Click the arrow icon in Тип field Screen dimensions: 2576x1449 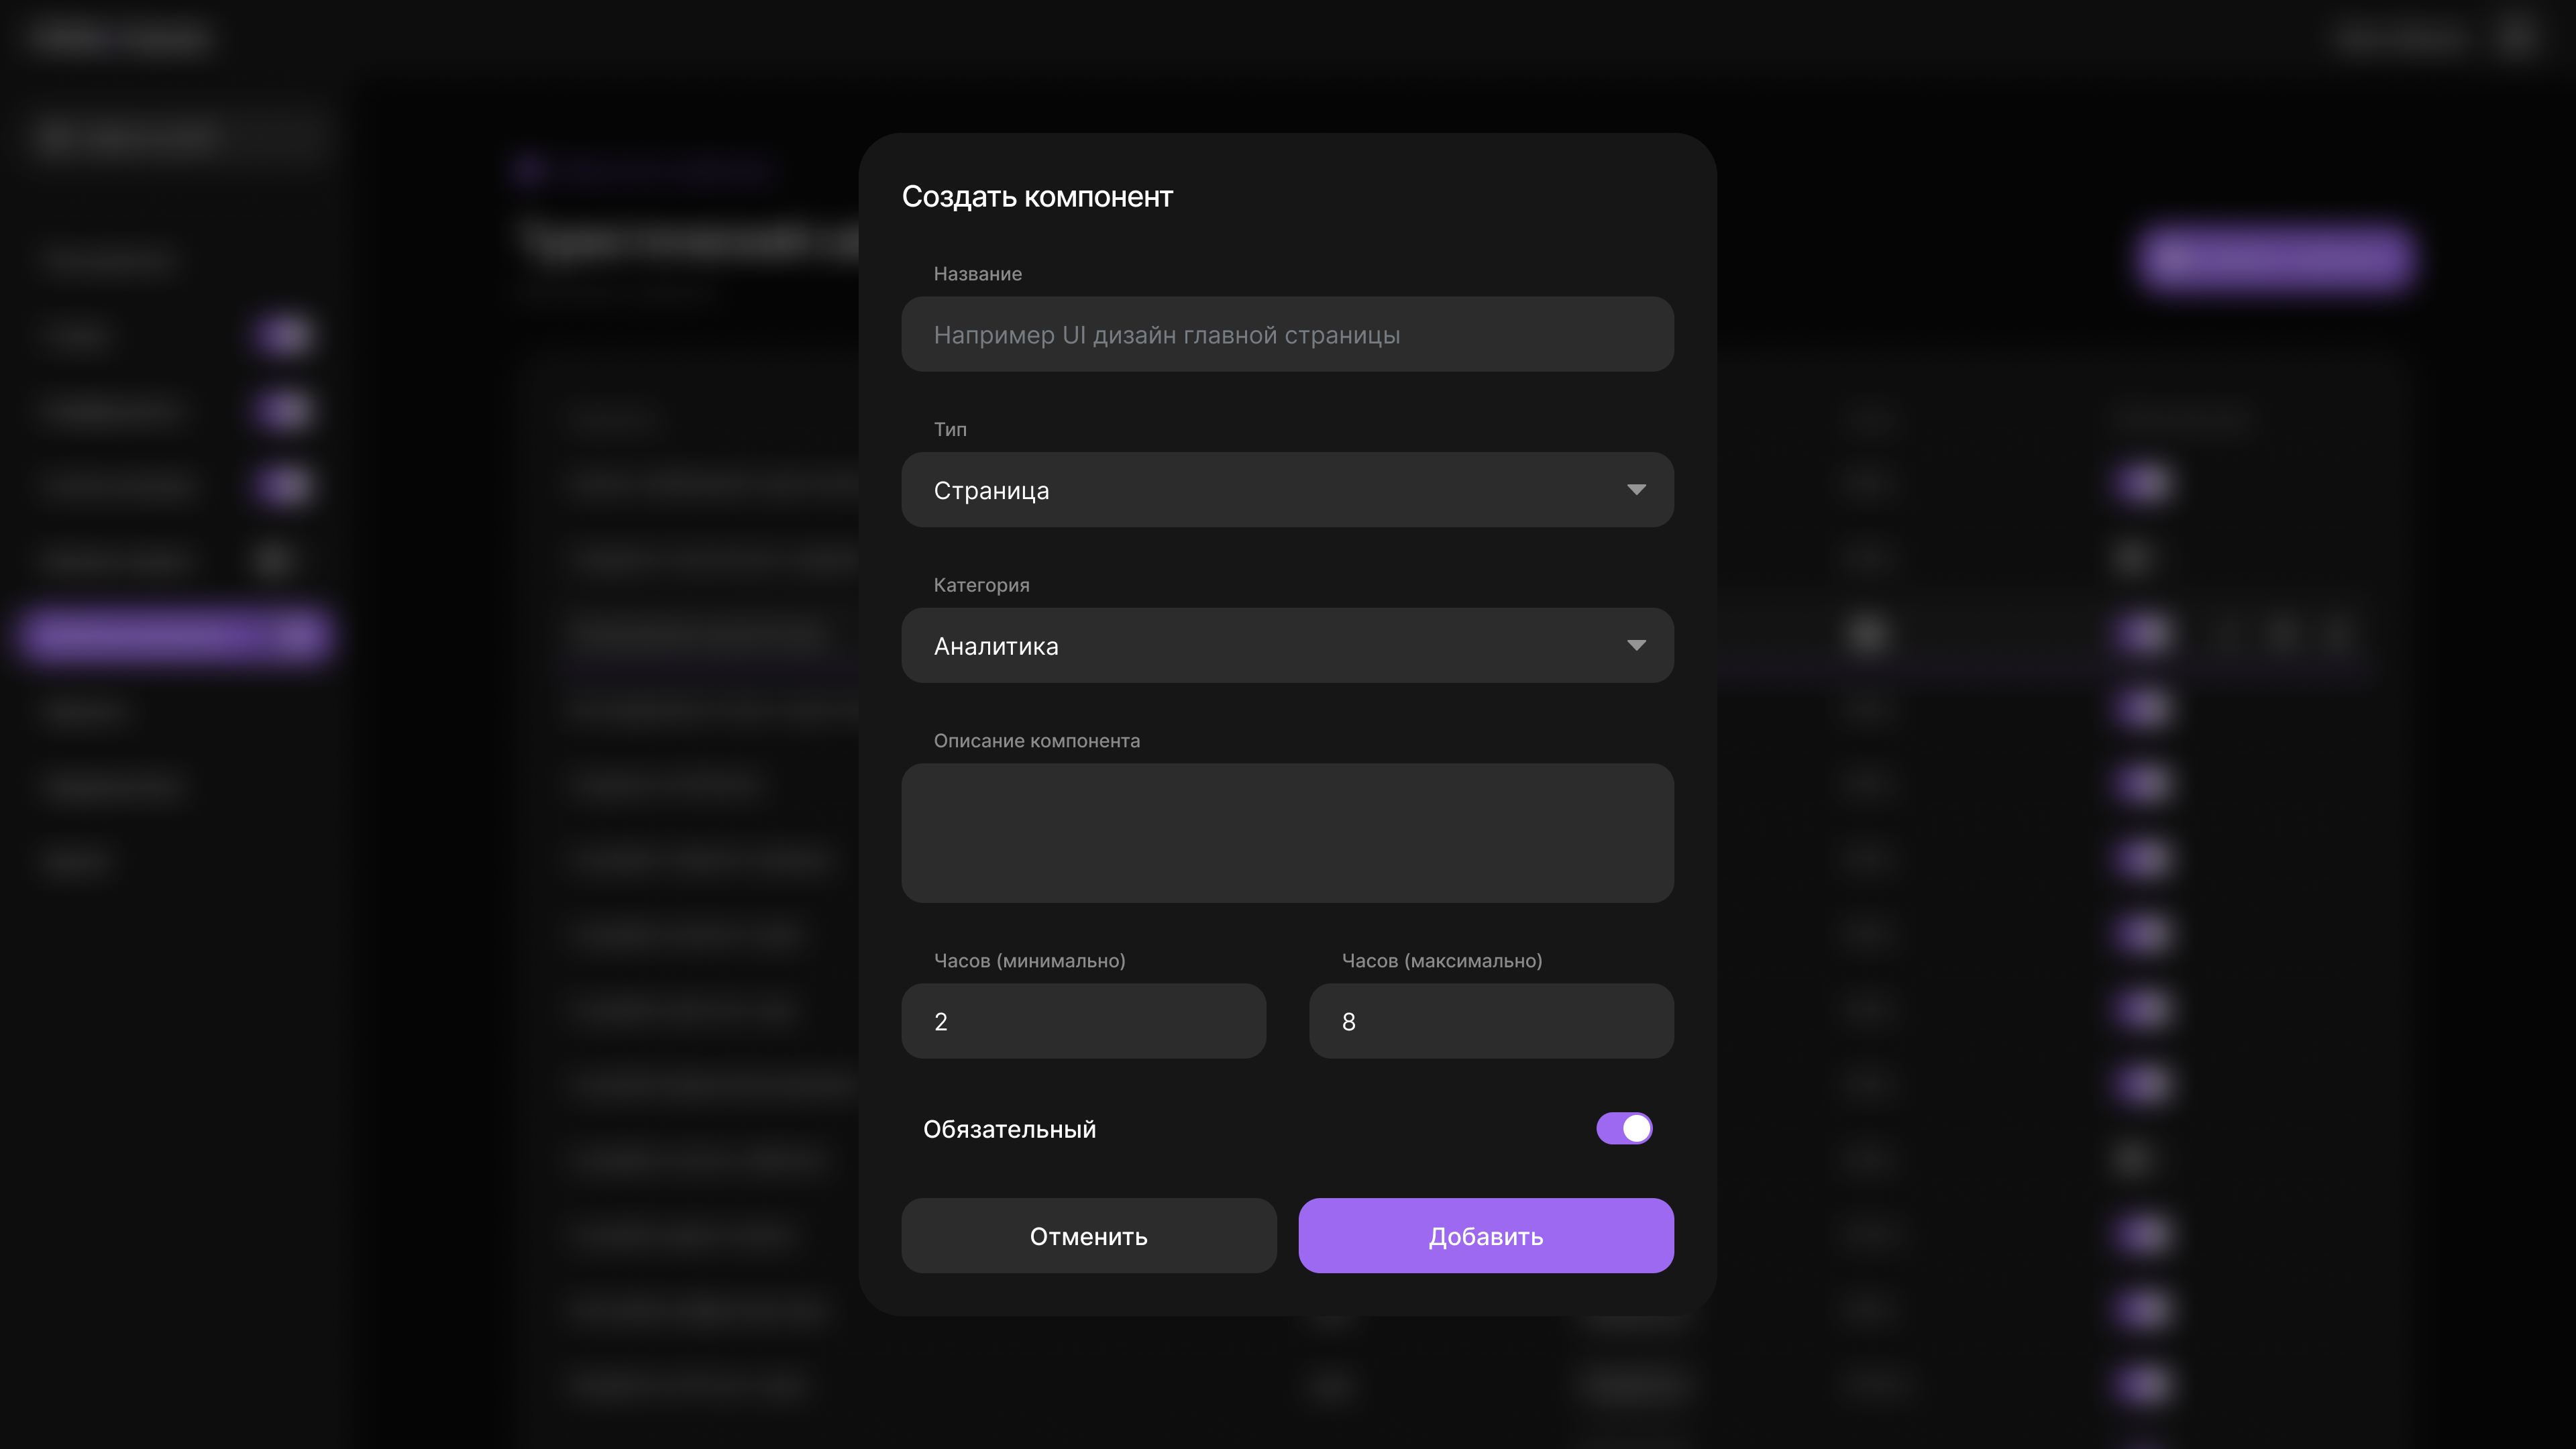coord(1636,490)
